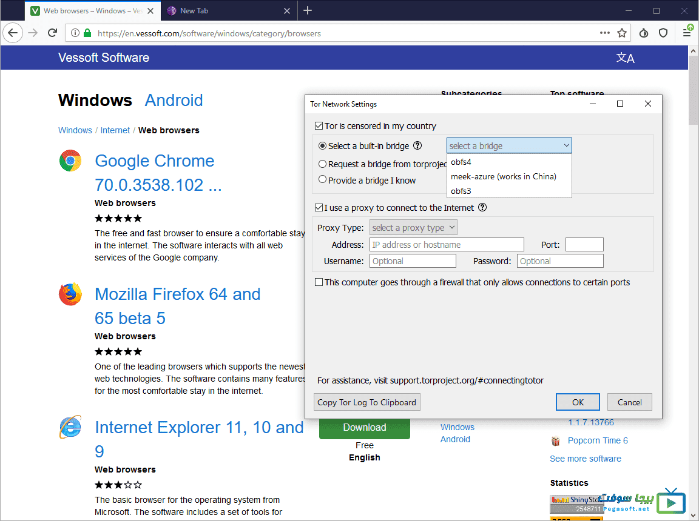
Task: Click the green padlock security icon
Action: click(87, 33)
